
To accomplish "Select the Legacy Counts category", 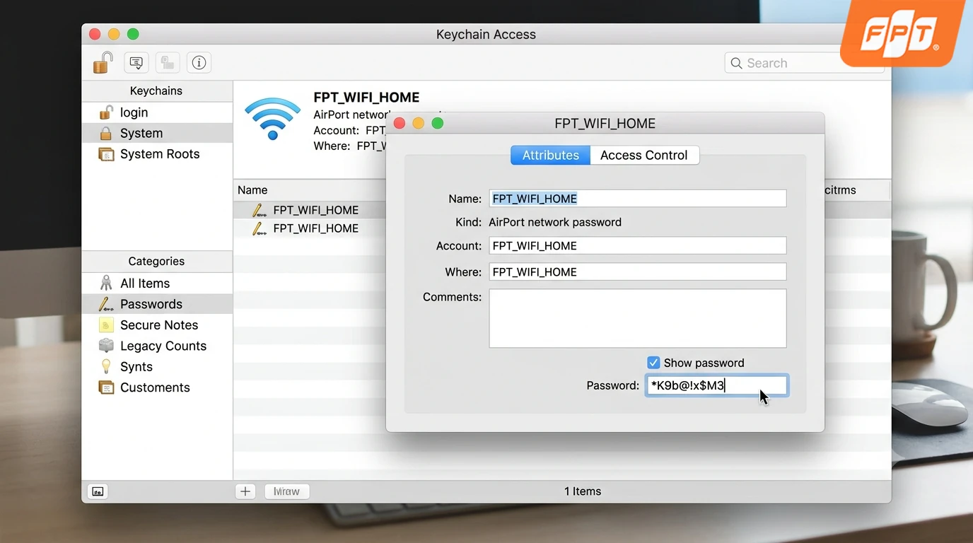I will (x=157, y=346).
